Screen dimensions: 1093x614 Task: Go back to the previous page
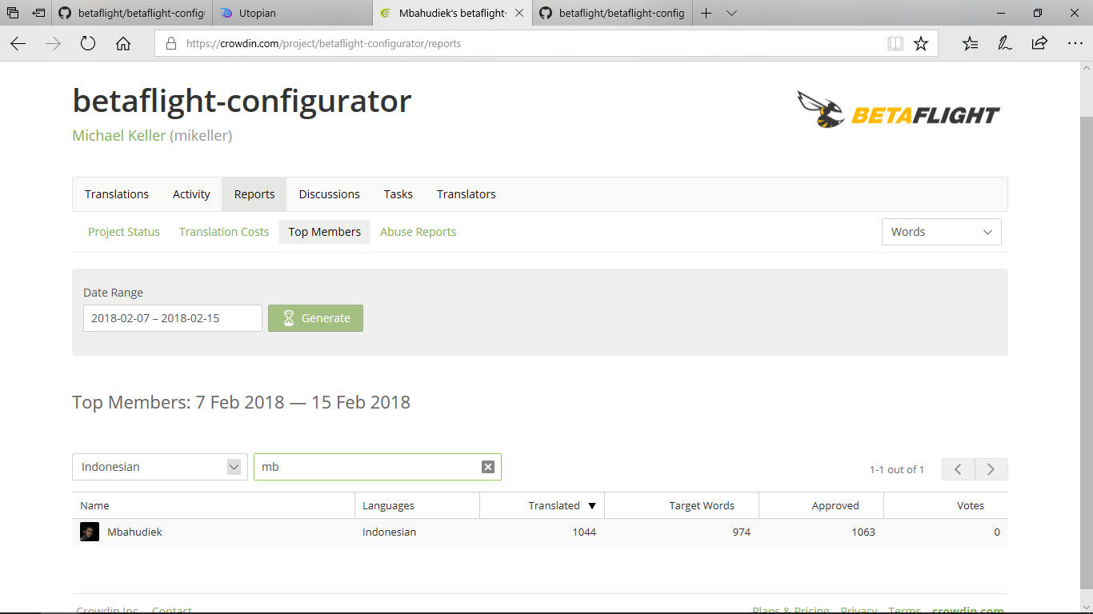pyautogui.click(x=18, y=44)
